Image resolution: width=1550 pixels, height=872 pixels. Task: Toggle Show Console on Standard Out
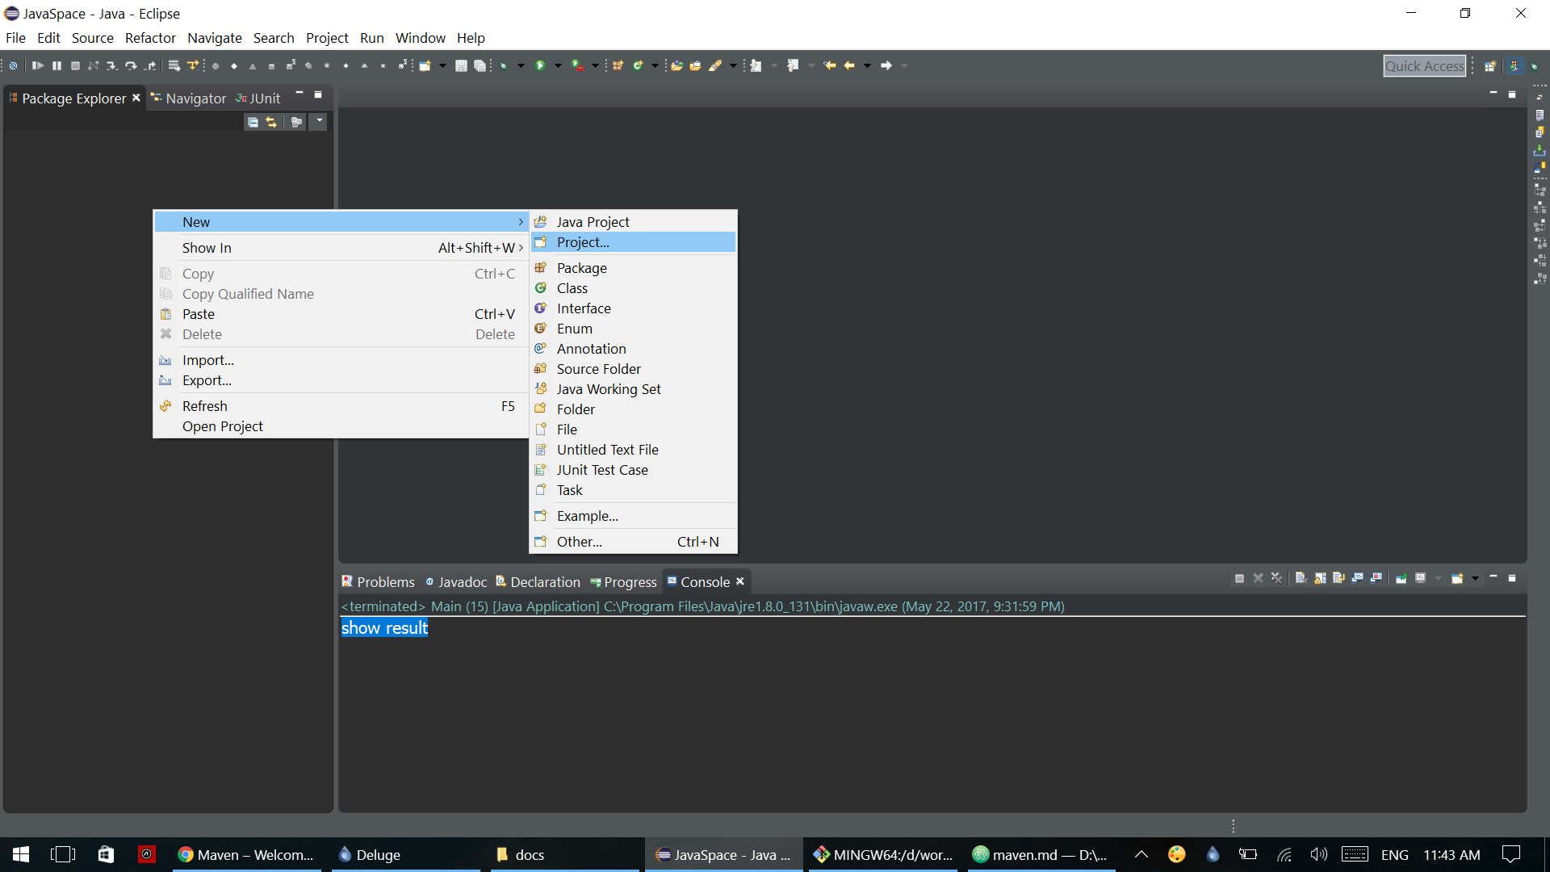click(1358, 578)
